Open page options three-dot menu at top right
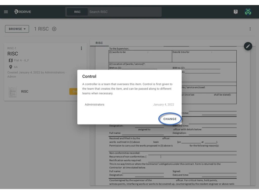Viewport: 259px width, 194px height. tap(250, 29)
